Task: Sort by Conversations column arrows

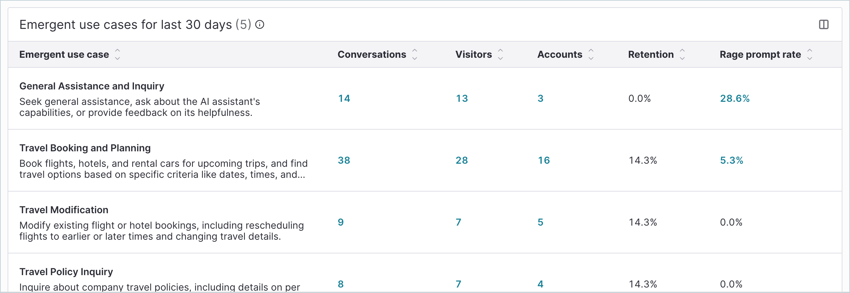Action: (415, 54)
